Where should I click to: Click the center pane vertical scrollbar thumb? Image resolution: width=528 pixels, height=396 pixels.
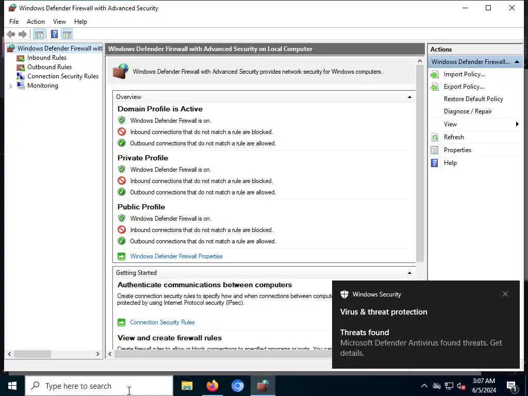(x=420, y=163)
